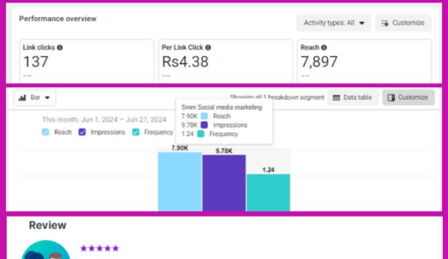Click the reviewer profile avatar in Review section
The width and height of the screenshot is (448, 259).
coord(46,252)
